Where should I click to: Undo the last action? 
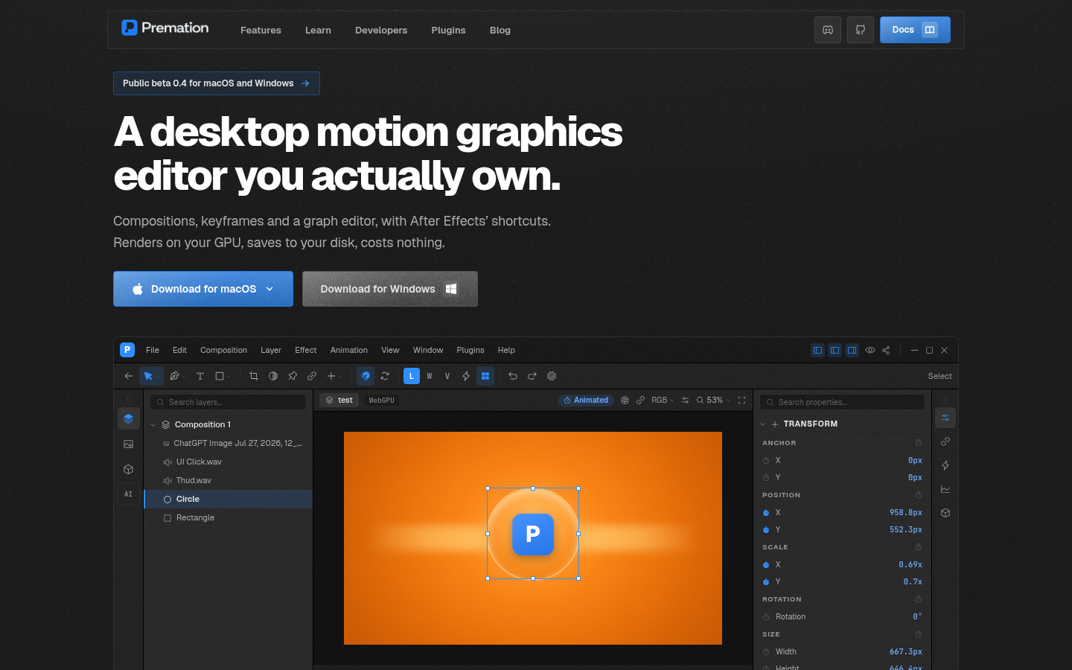click(x=513, y=376)
